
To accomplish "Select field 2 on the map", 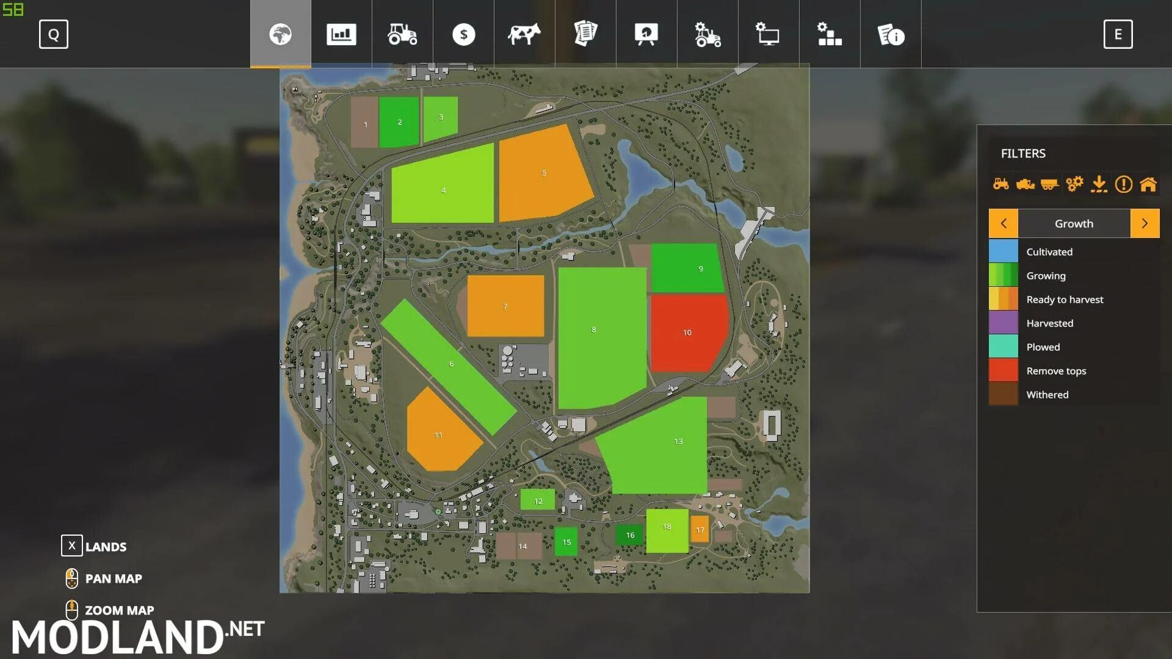I will coord(399,122).
